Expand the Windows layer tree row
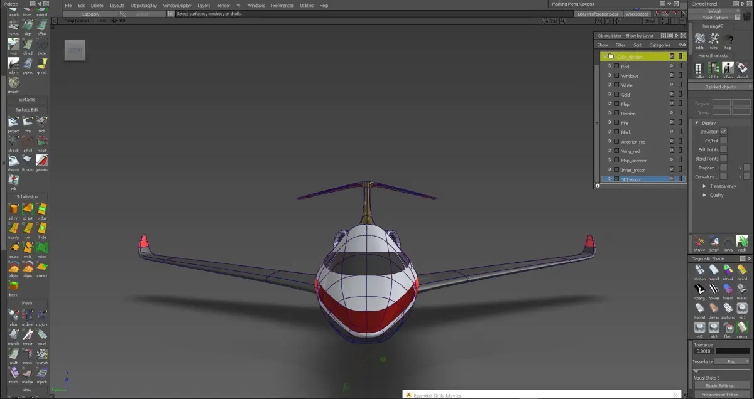 click(x=609, y=76)
